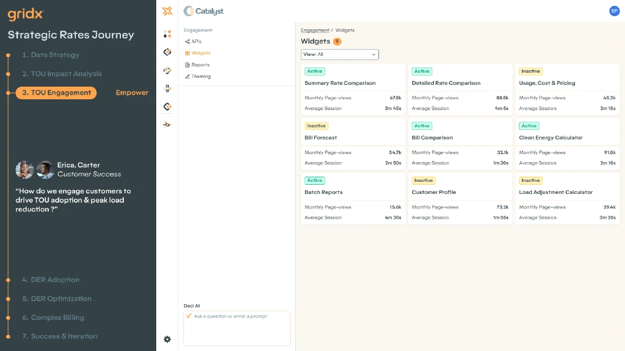Click Active badge on Batch Reports

coord(314,181)
